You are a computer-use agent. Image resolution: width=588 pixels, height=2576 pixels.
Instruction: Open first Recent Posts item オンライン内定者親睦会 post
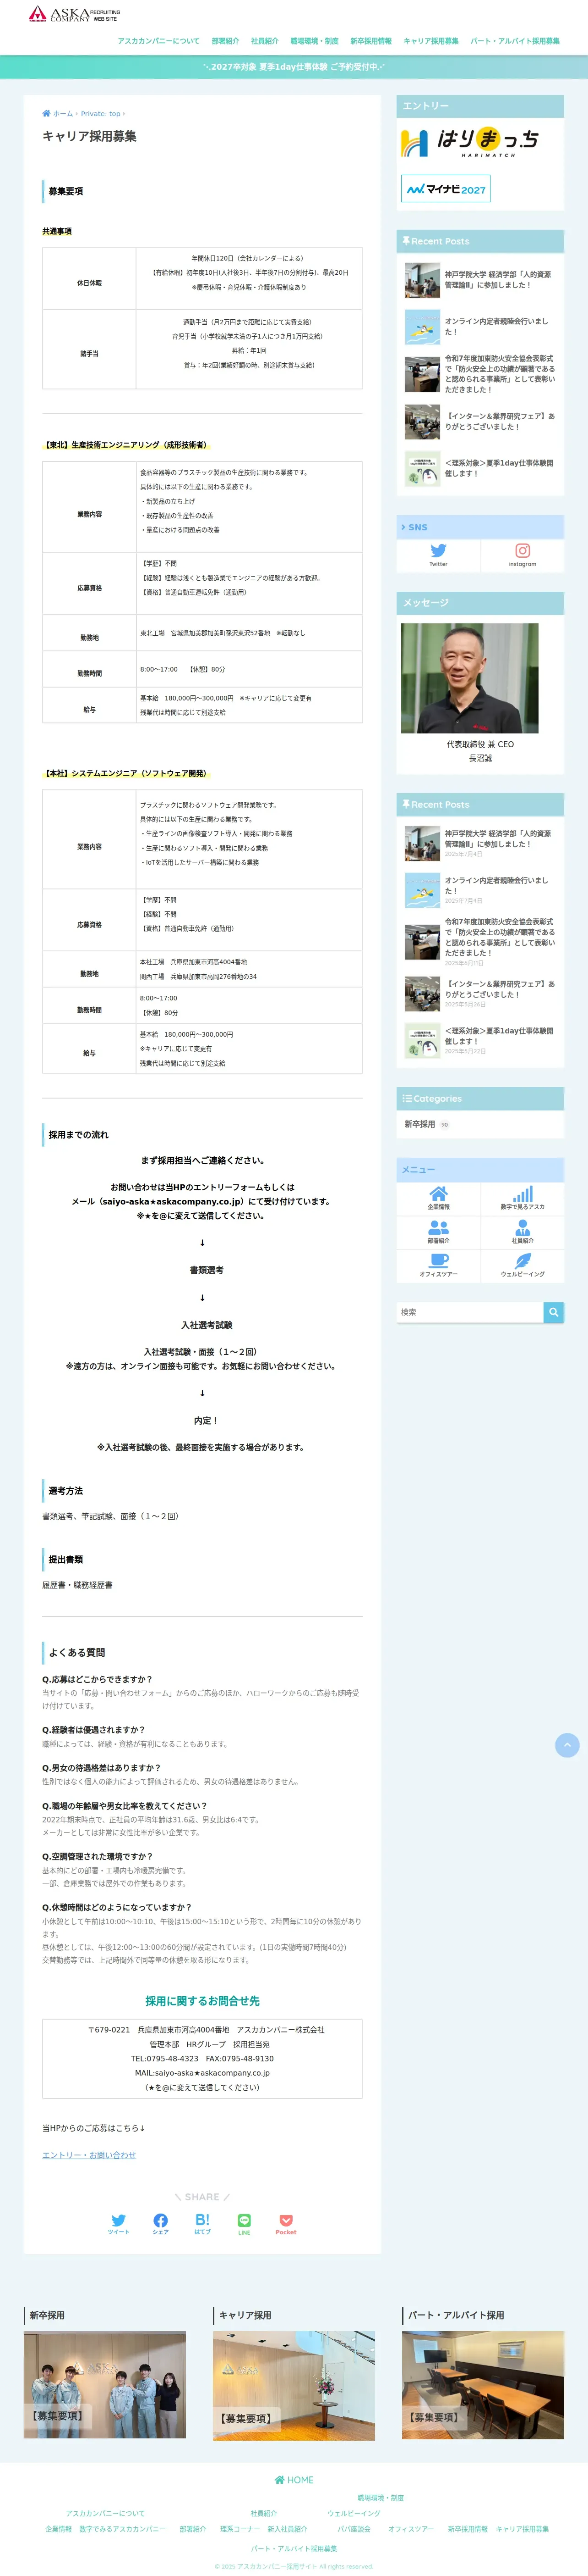click(480, 327)
